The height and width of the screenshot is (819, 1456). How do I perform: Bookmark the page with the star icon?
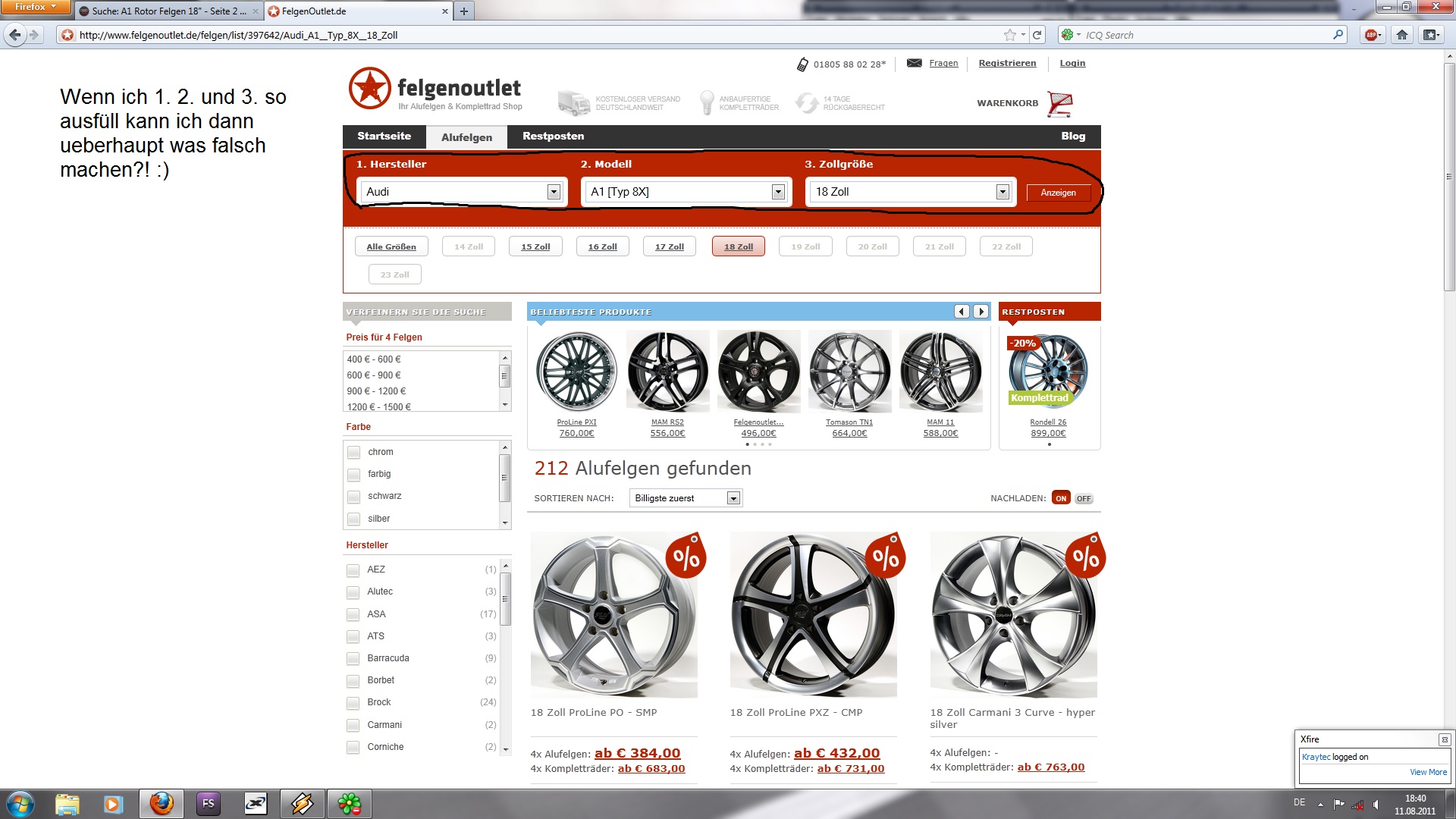[x=1009, y=35]
